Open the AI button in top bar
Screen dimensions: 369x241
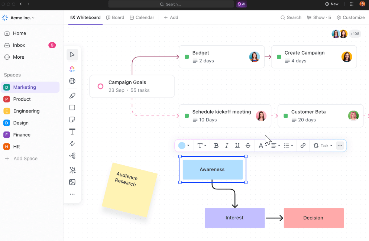pos(242,4)
